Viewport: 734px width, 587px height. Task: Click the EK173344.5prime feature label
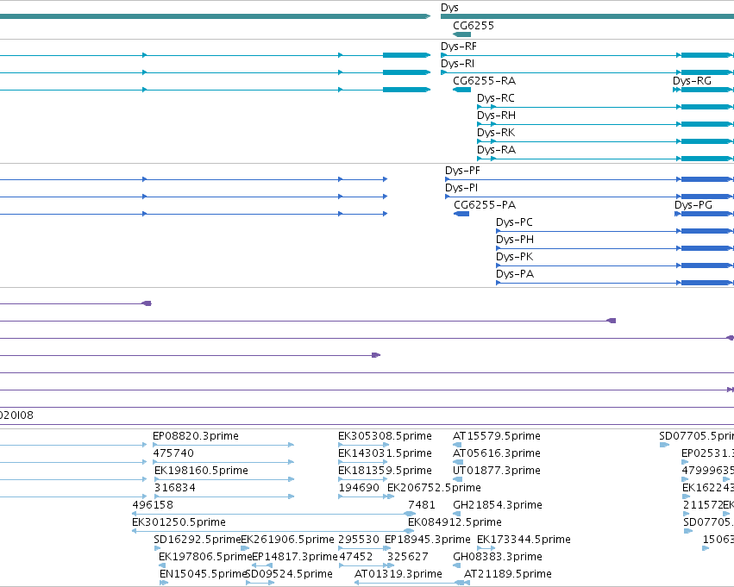524,540
